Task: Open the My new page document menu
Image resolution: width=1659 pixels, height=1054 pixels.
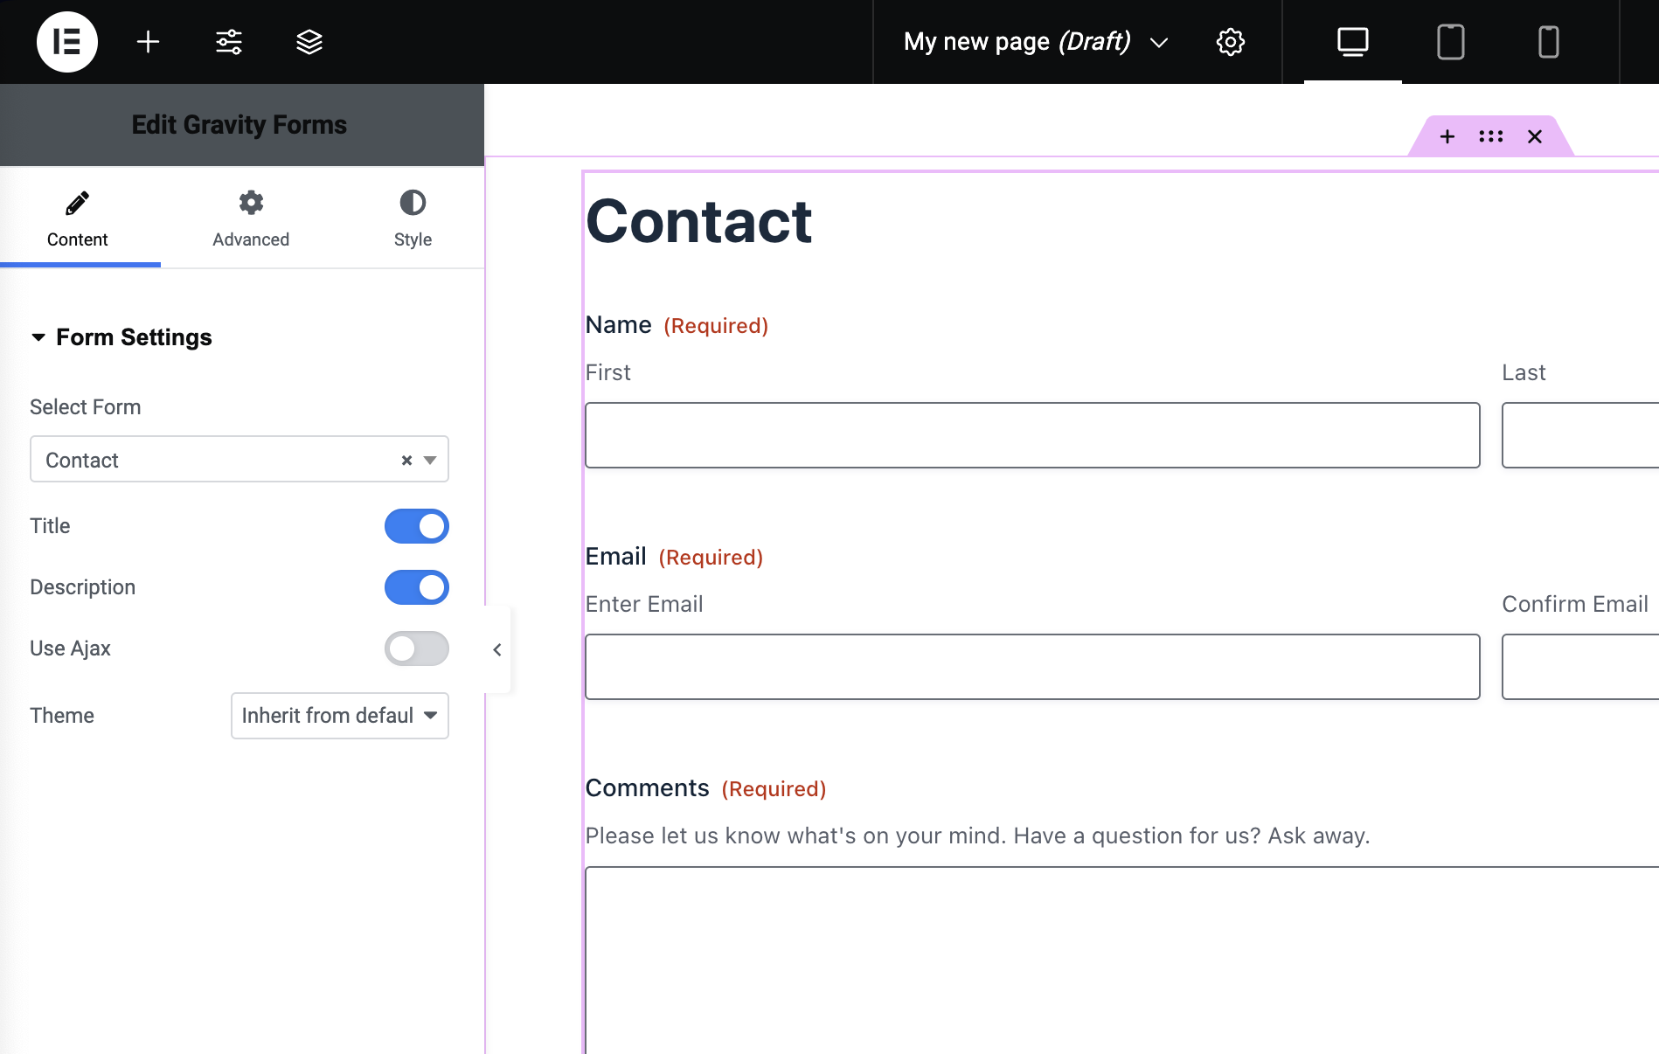Action: click(x=1035, y=42)
